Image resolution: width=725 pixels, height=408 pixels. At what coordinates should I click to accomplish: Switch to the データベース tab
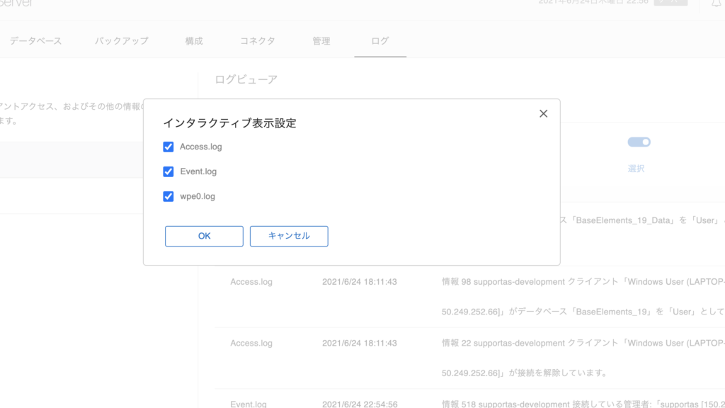(x=35, y=41)
